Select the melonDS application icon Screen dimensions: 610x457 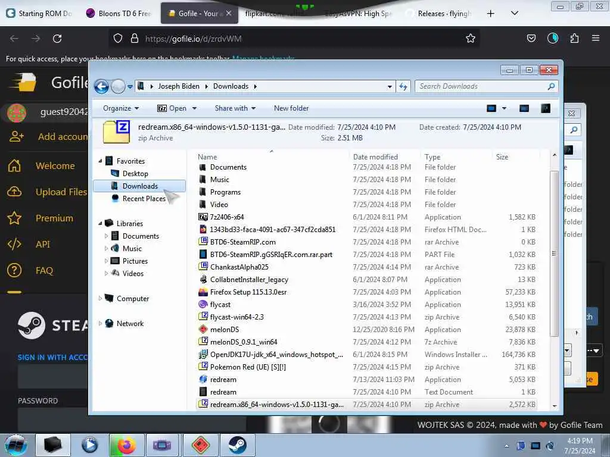[203, 330]
